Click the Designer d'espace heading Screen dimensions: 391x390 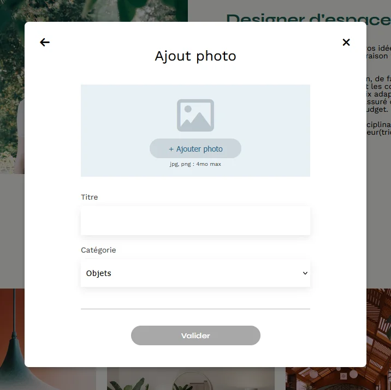click(308, 17)
